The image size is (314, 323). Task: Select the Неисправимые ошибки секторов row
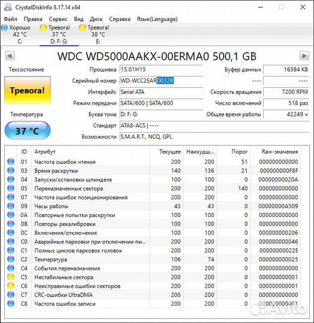[153, 286]
